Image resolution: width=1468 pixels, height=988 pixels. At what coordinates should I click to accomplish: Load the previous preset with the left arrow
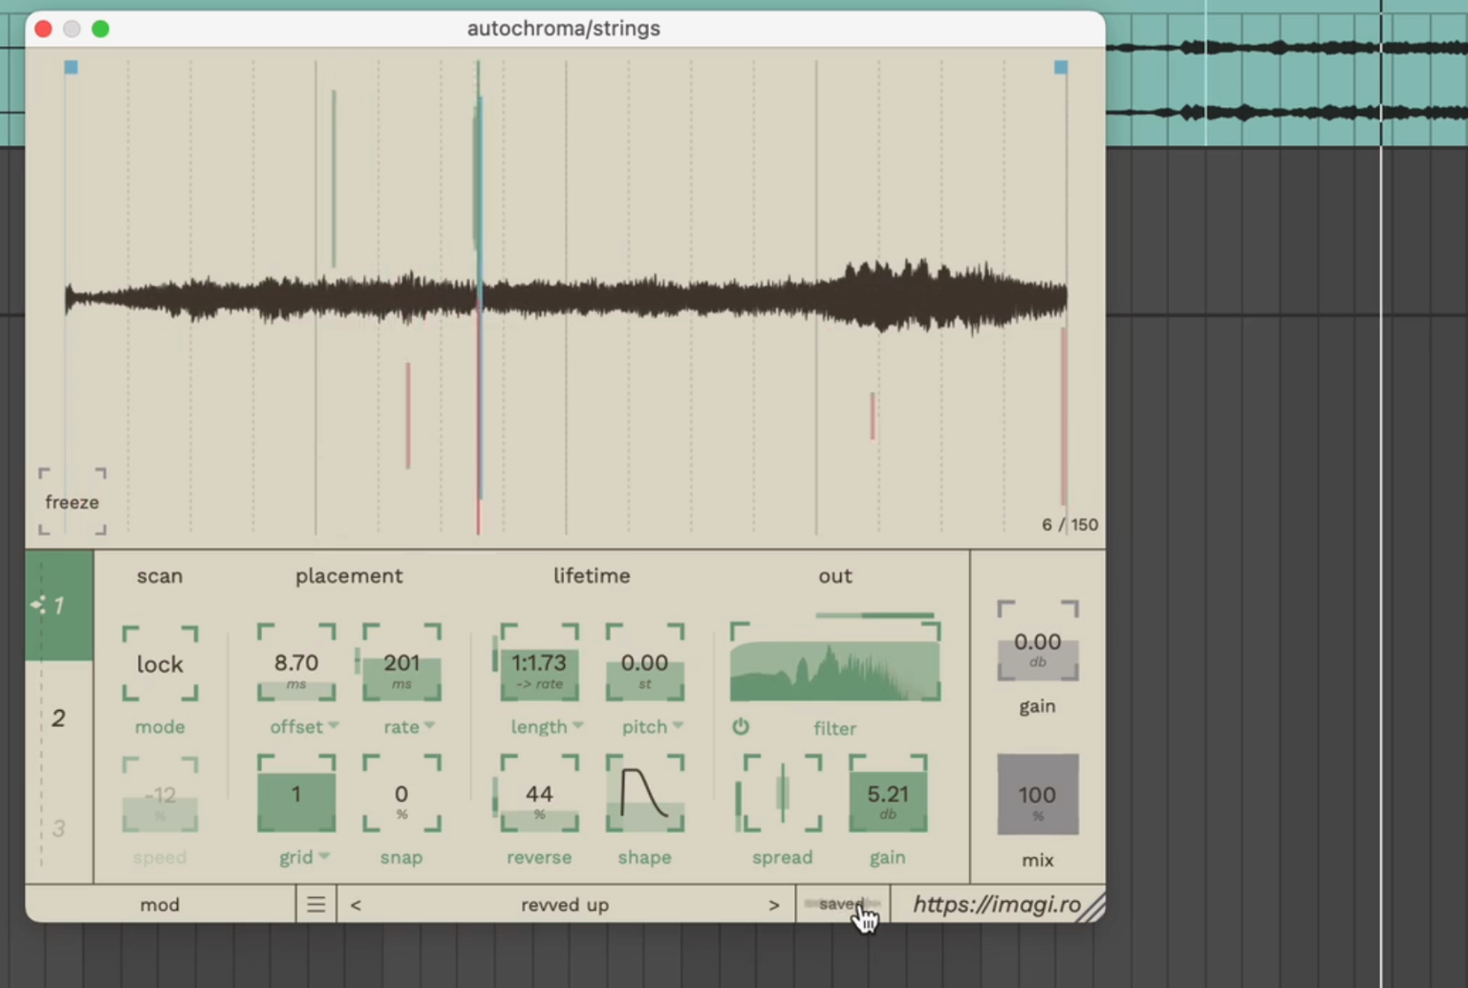(x=355, y=904)
